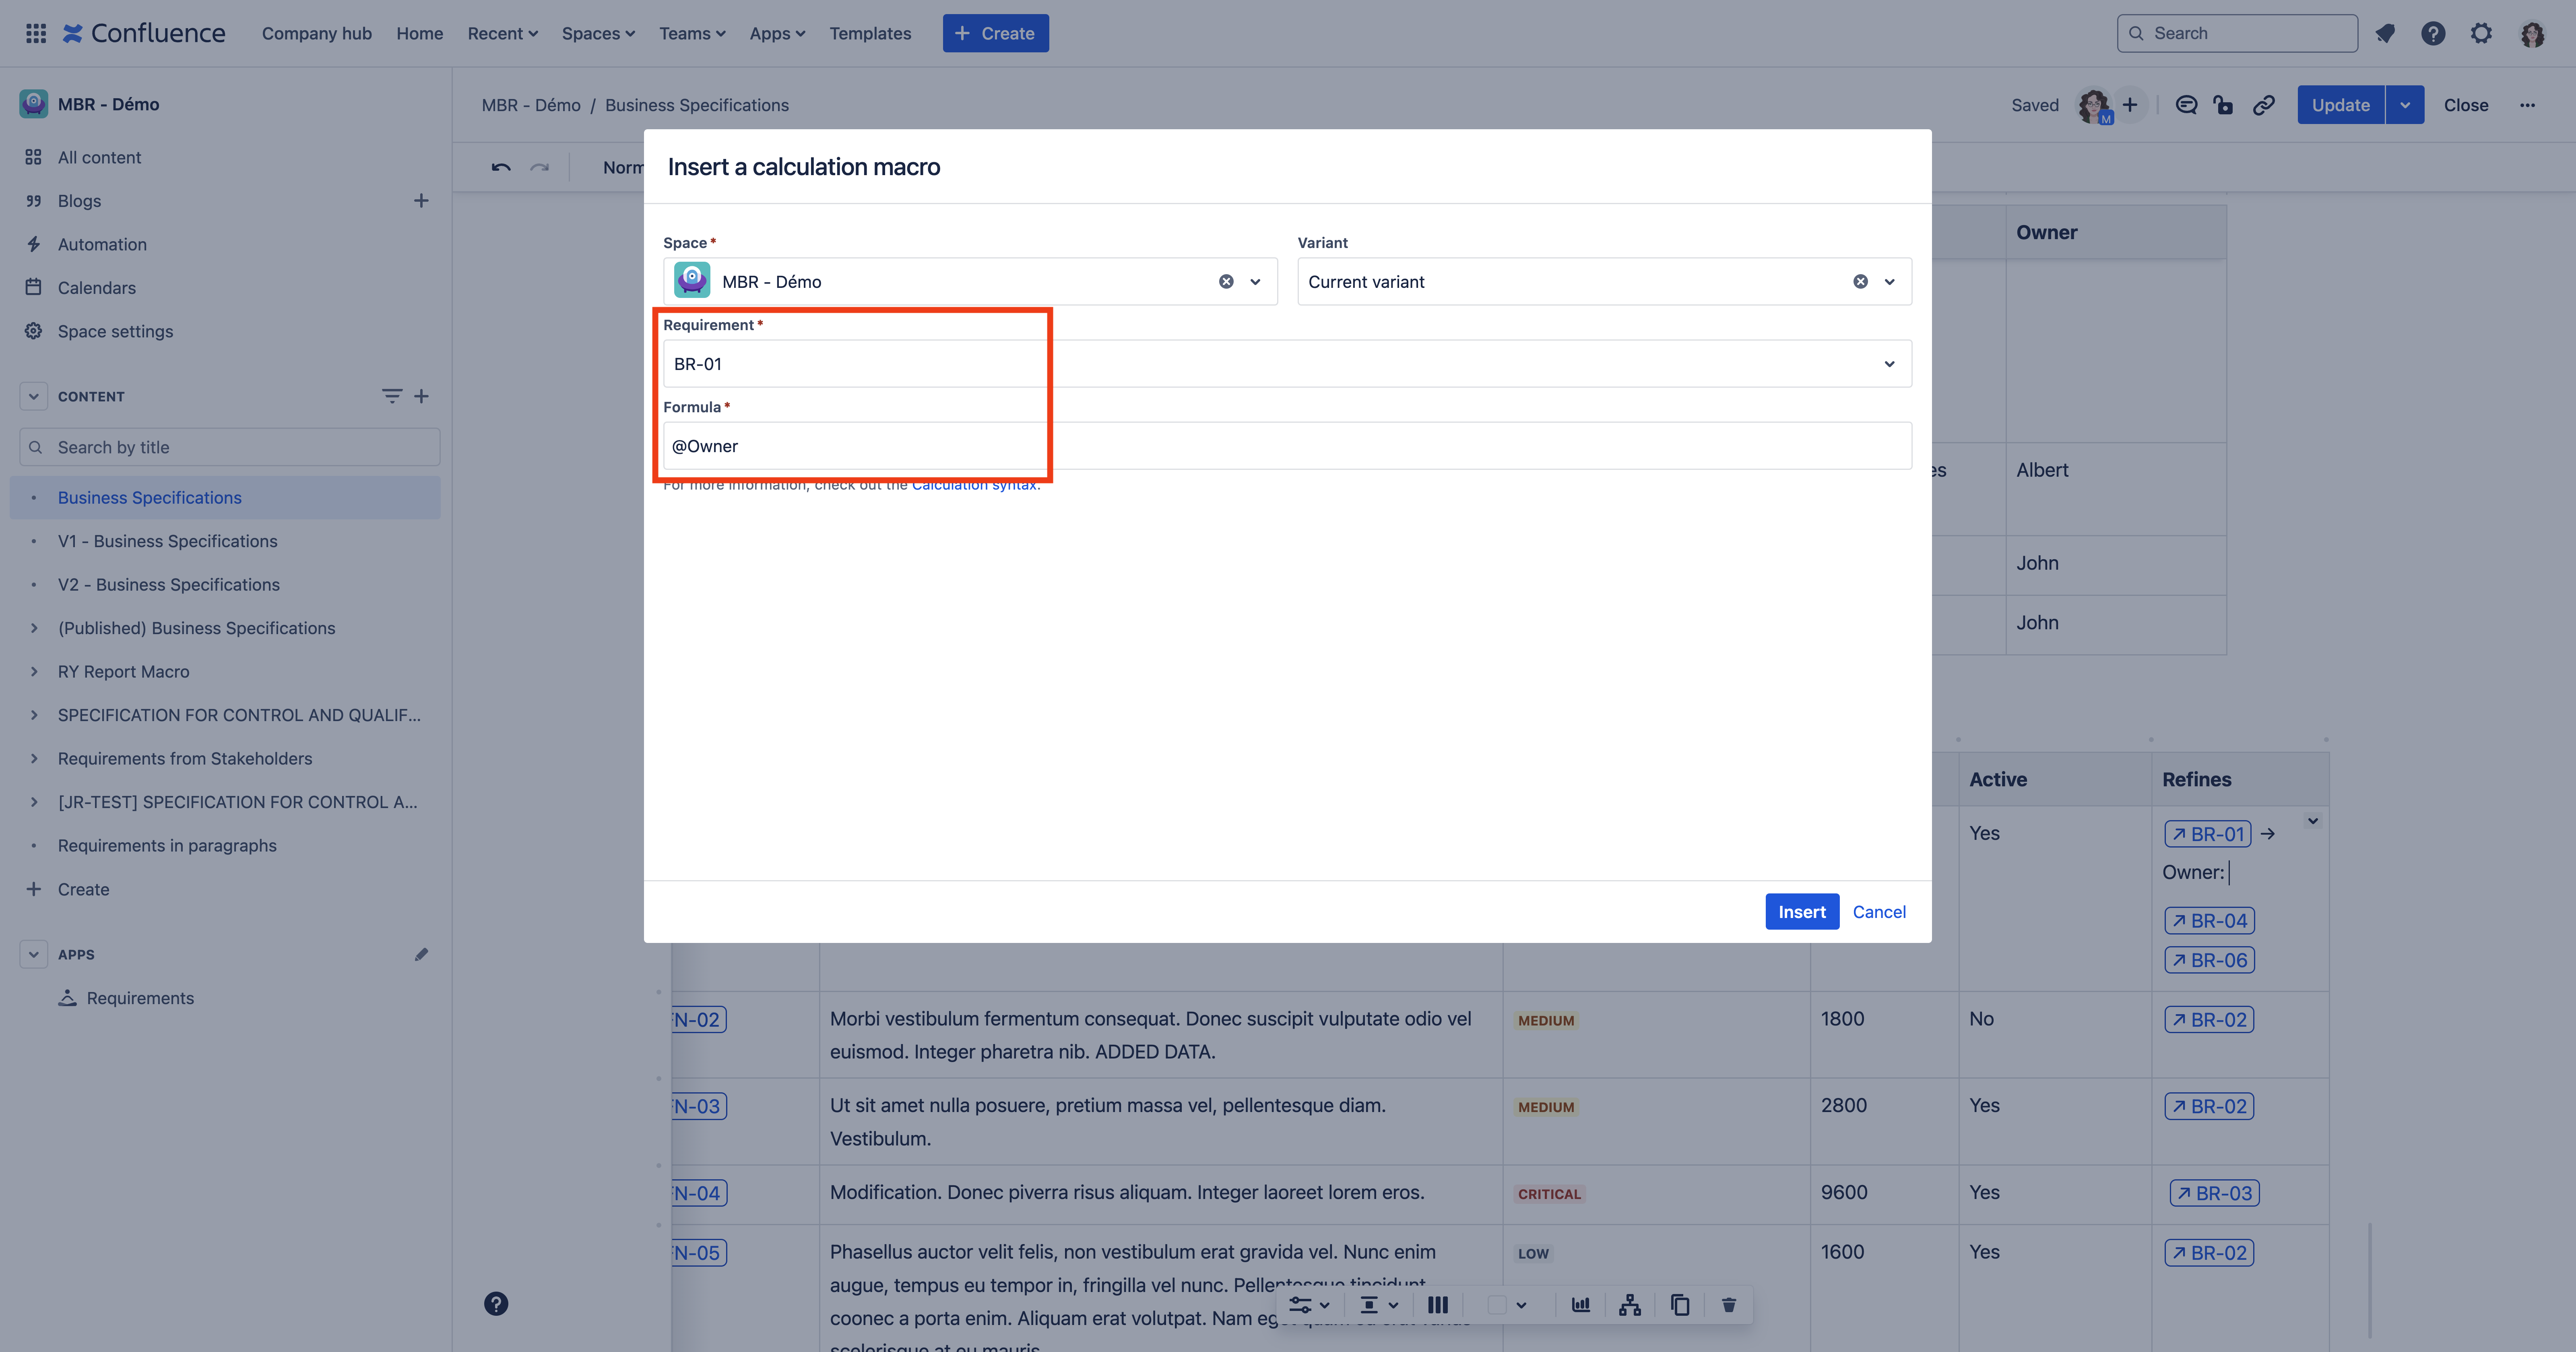The width and height of the screenshot is (2576, 1352).
Task: Collapse the CONTENT section toggle
Action: coord(33,396)
